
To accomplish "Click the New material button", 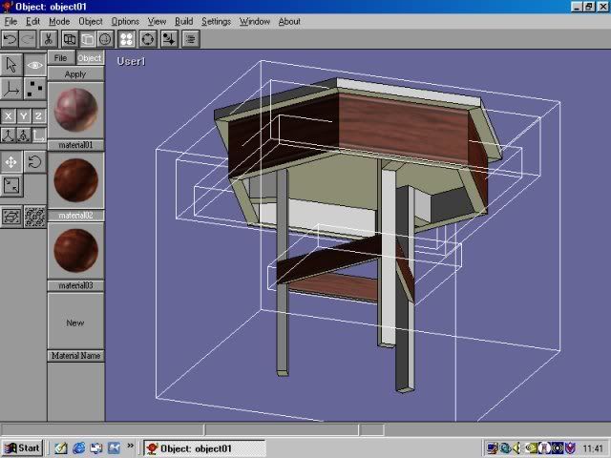I will [74, 323].
